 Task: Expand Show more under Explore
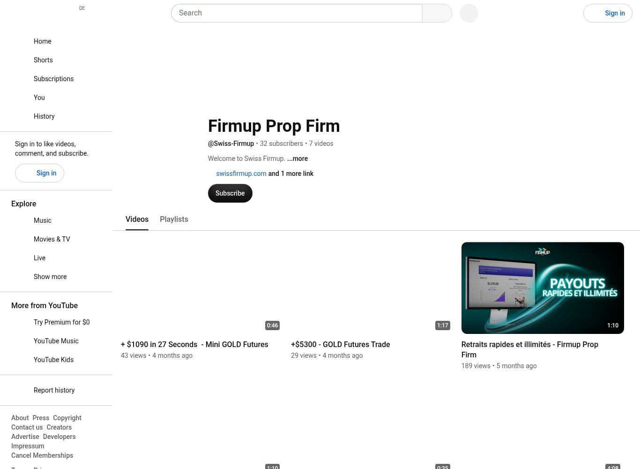pos(56,277)
